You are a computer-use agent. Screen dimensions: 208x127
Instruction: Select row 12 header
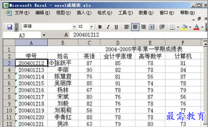[x=9, y=124]
